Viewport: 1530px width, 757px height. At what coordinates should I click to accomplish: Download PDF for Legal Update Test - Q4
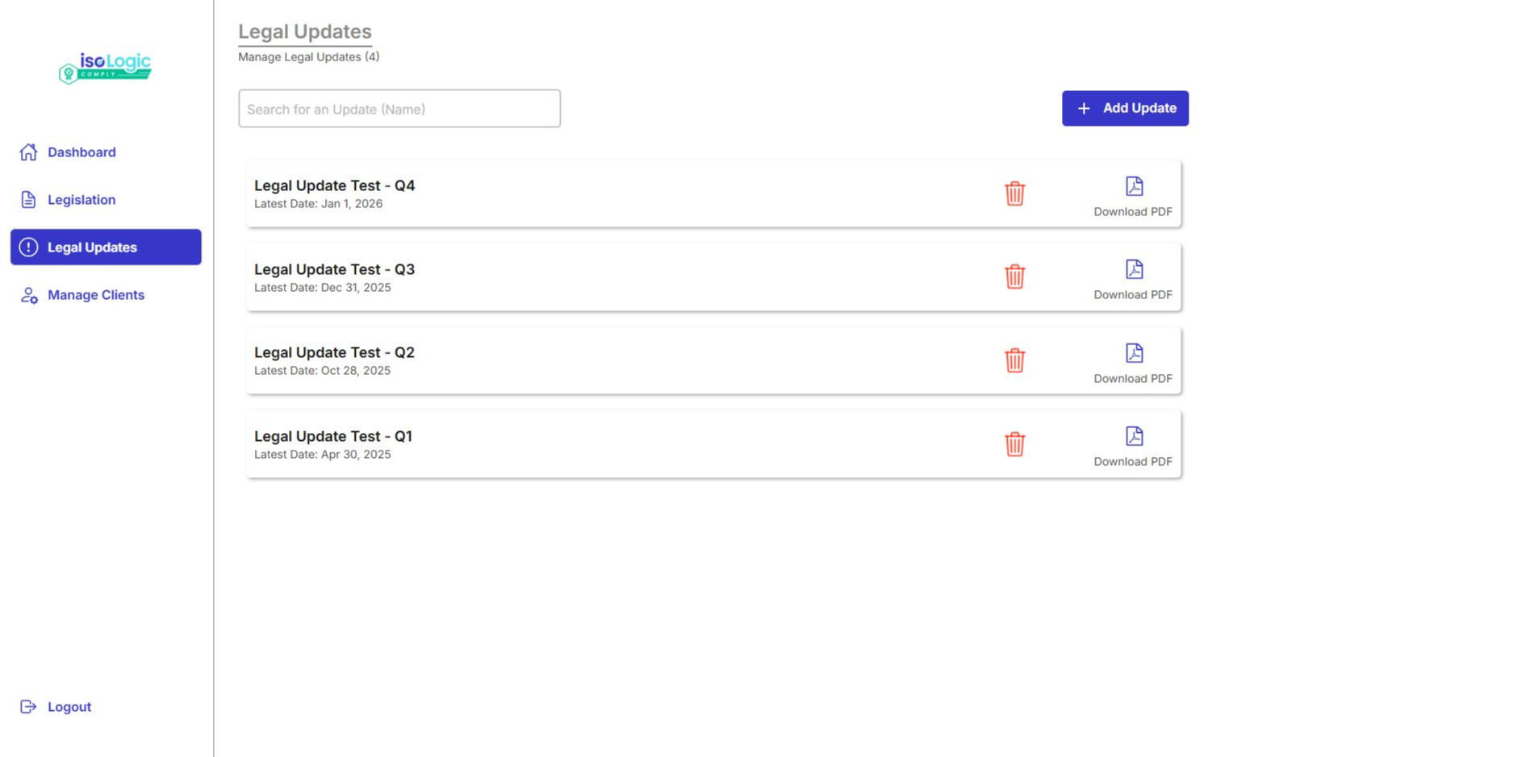tap(1133, 193)
